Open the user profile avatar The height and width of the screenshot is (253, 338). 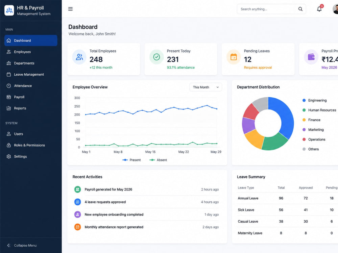(335, 9)
